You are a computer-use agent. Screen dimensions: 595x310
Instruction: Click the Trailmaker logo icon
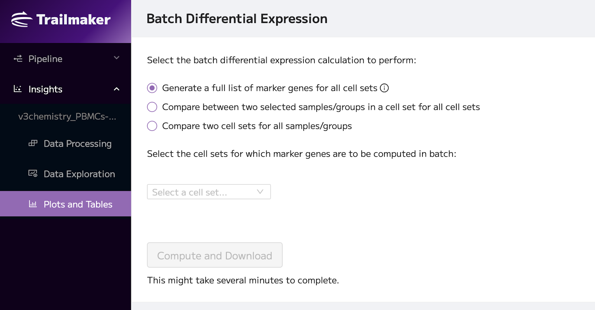pyautogui.click(x=22, y=19)
